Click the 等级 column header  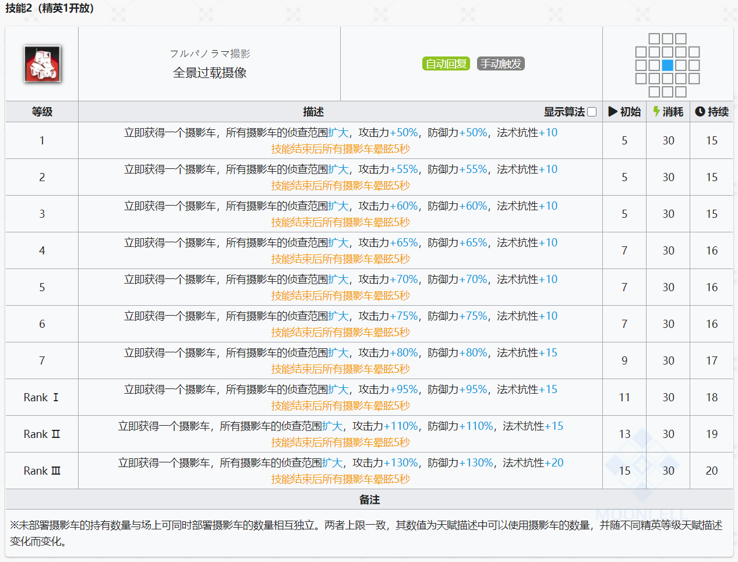[x=42, y=111]
